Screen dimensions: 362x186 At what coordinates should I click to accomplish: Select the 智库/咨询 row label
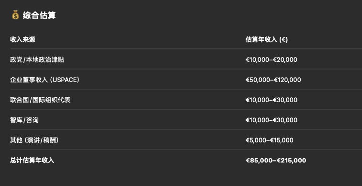click(x=24, y=120)
